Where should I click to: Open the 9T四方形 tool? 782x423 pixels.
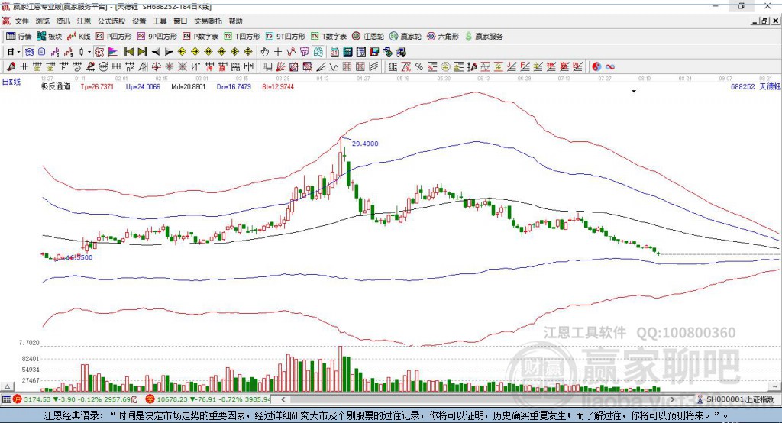click(x=286, y=37)
